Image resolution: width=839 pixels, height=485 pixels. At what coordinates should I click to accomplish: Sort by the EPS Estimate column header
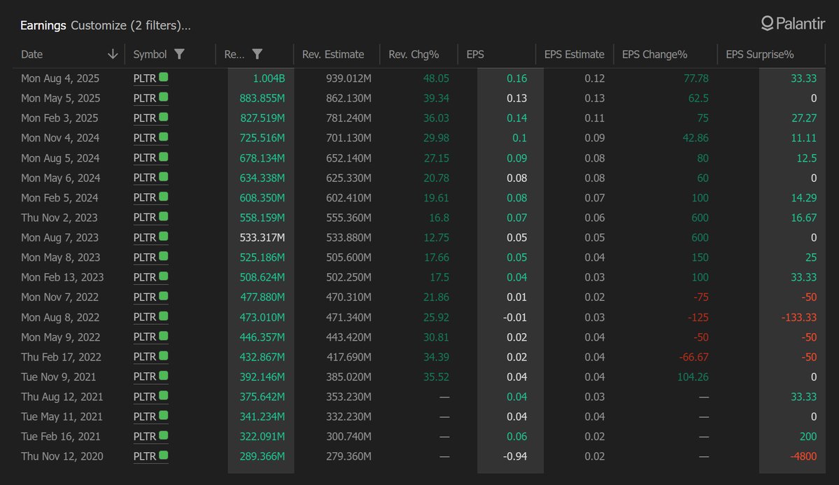(574, 55)
